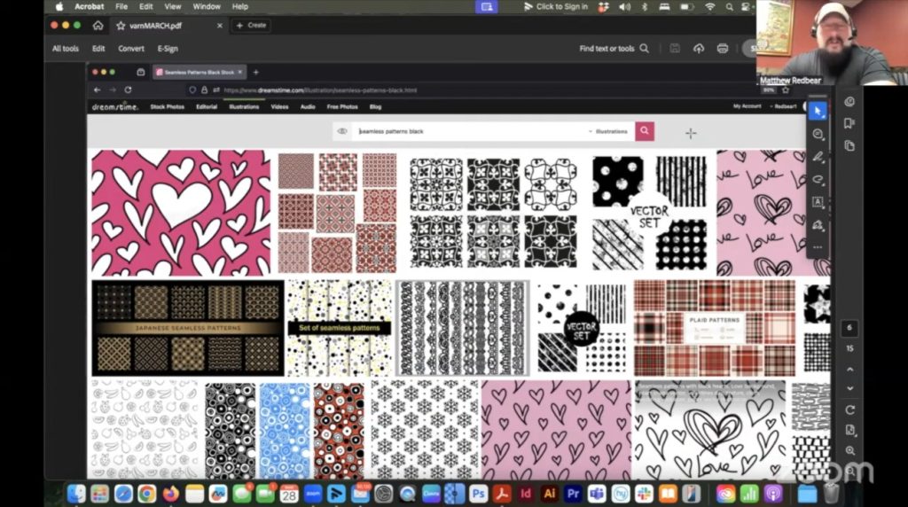Open the AI Assistant icon in right rail

(x=849, y=102)
